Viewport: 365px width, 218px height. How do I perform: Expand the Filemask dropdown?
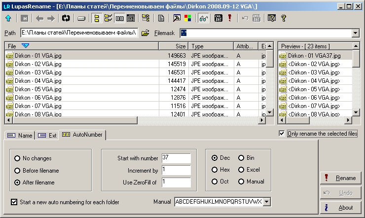coord(355,33)
